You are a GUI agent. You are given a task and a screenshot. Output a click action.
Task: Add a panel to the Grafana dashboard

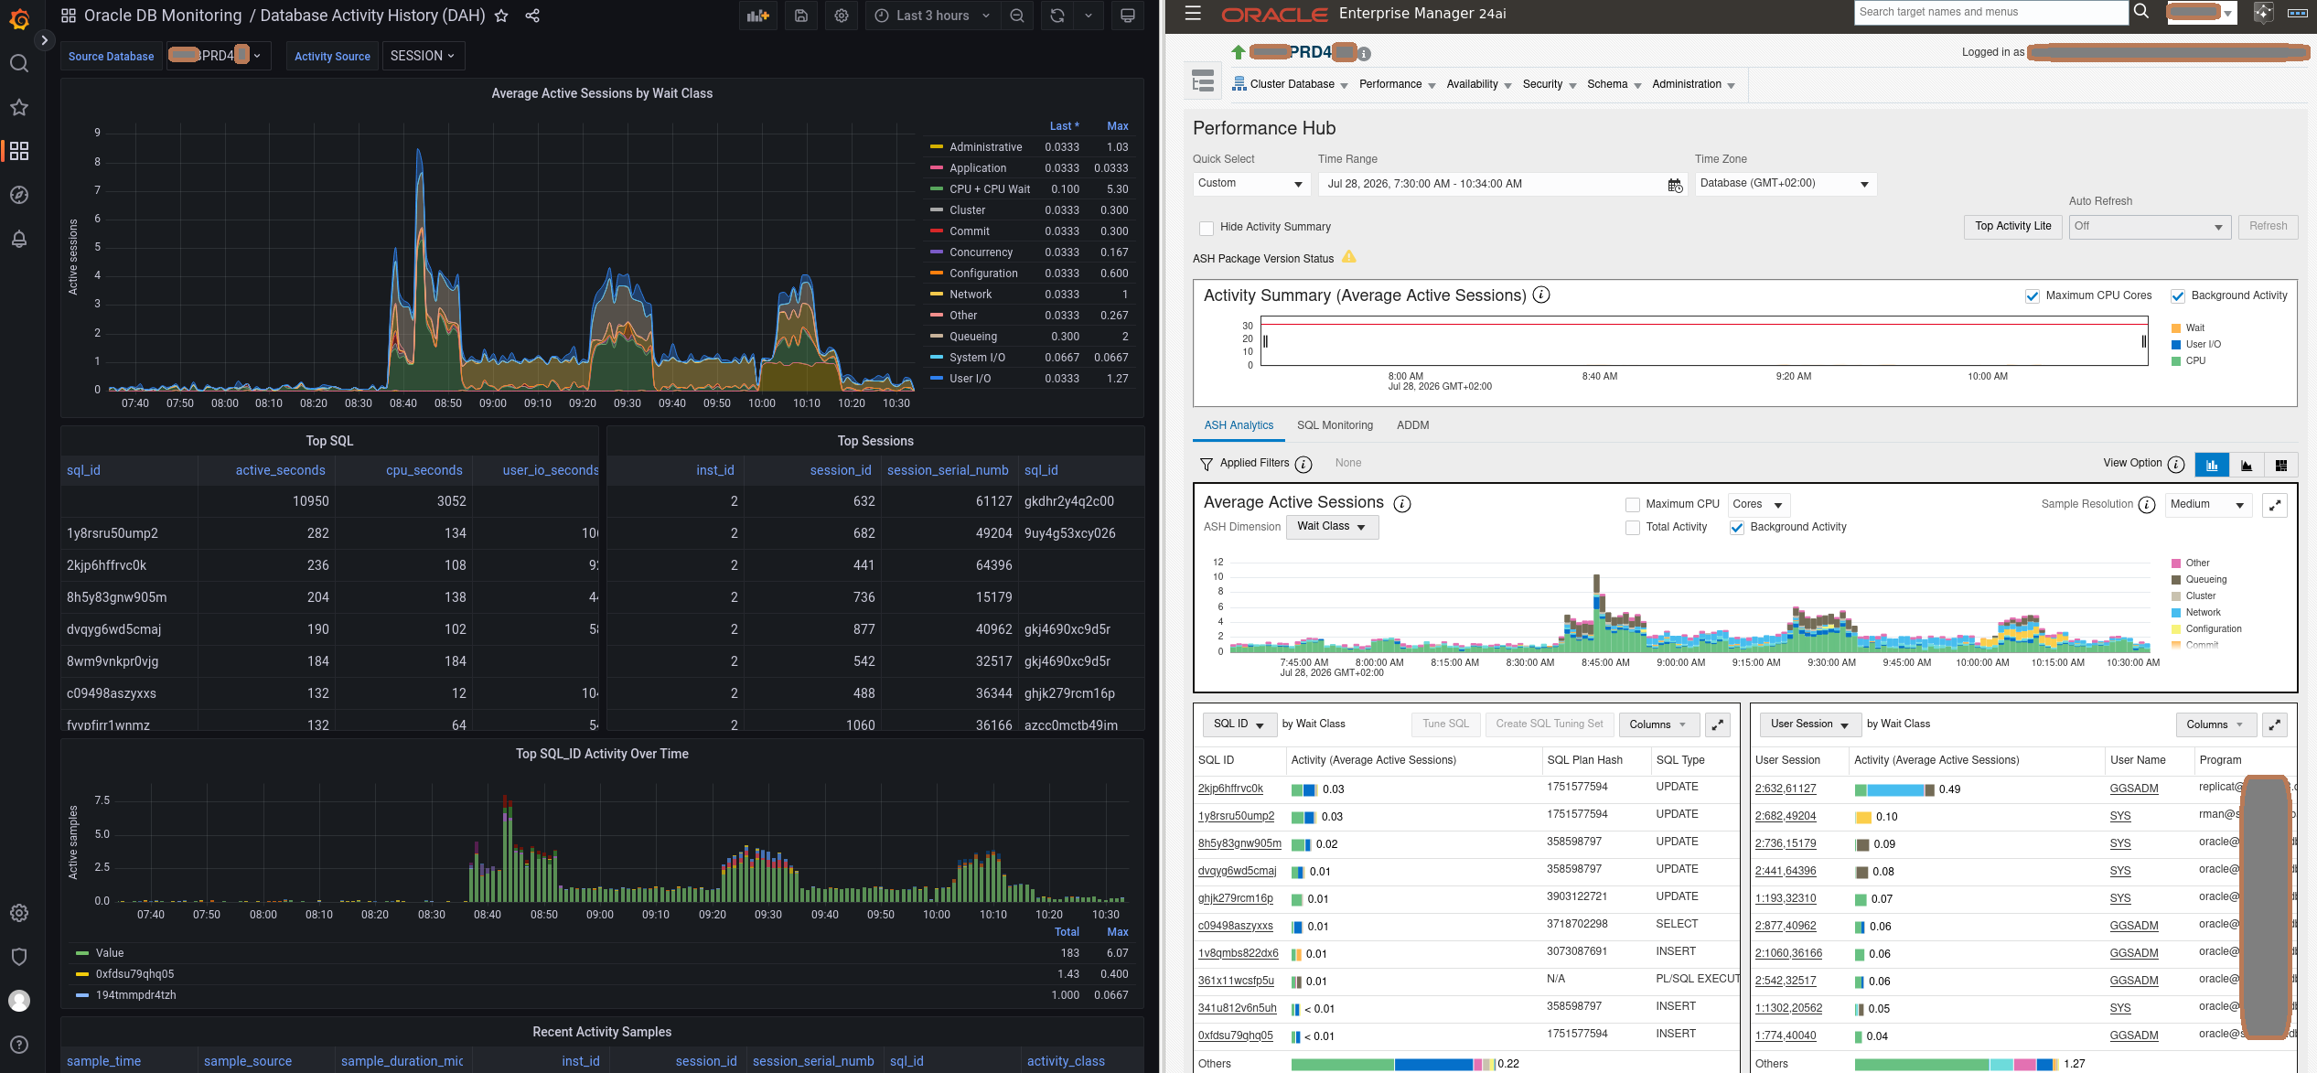(x=758, y=16)
